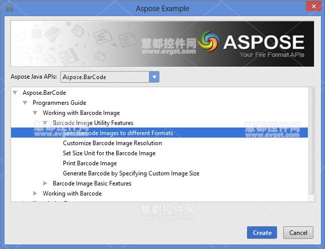Click the Cancel button
This screenshot has width=325, height=249.
pos(298,232)
